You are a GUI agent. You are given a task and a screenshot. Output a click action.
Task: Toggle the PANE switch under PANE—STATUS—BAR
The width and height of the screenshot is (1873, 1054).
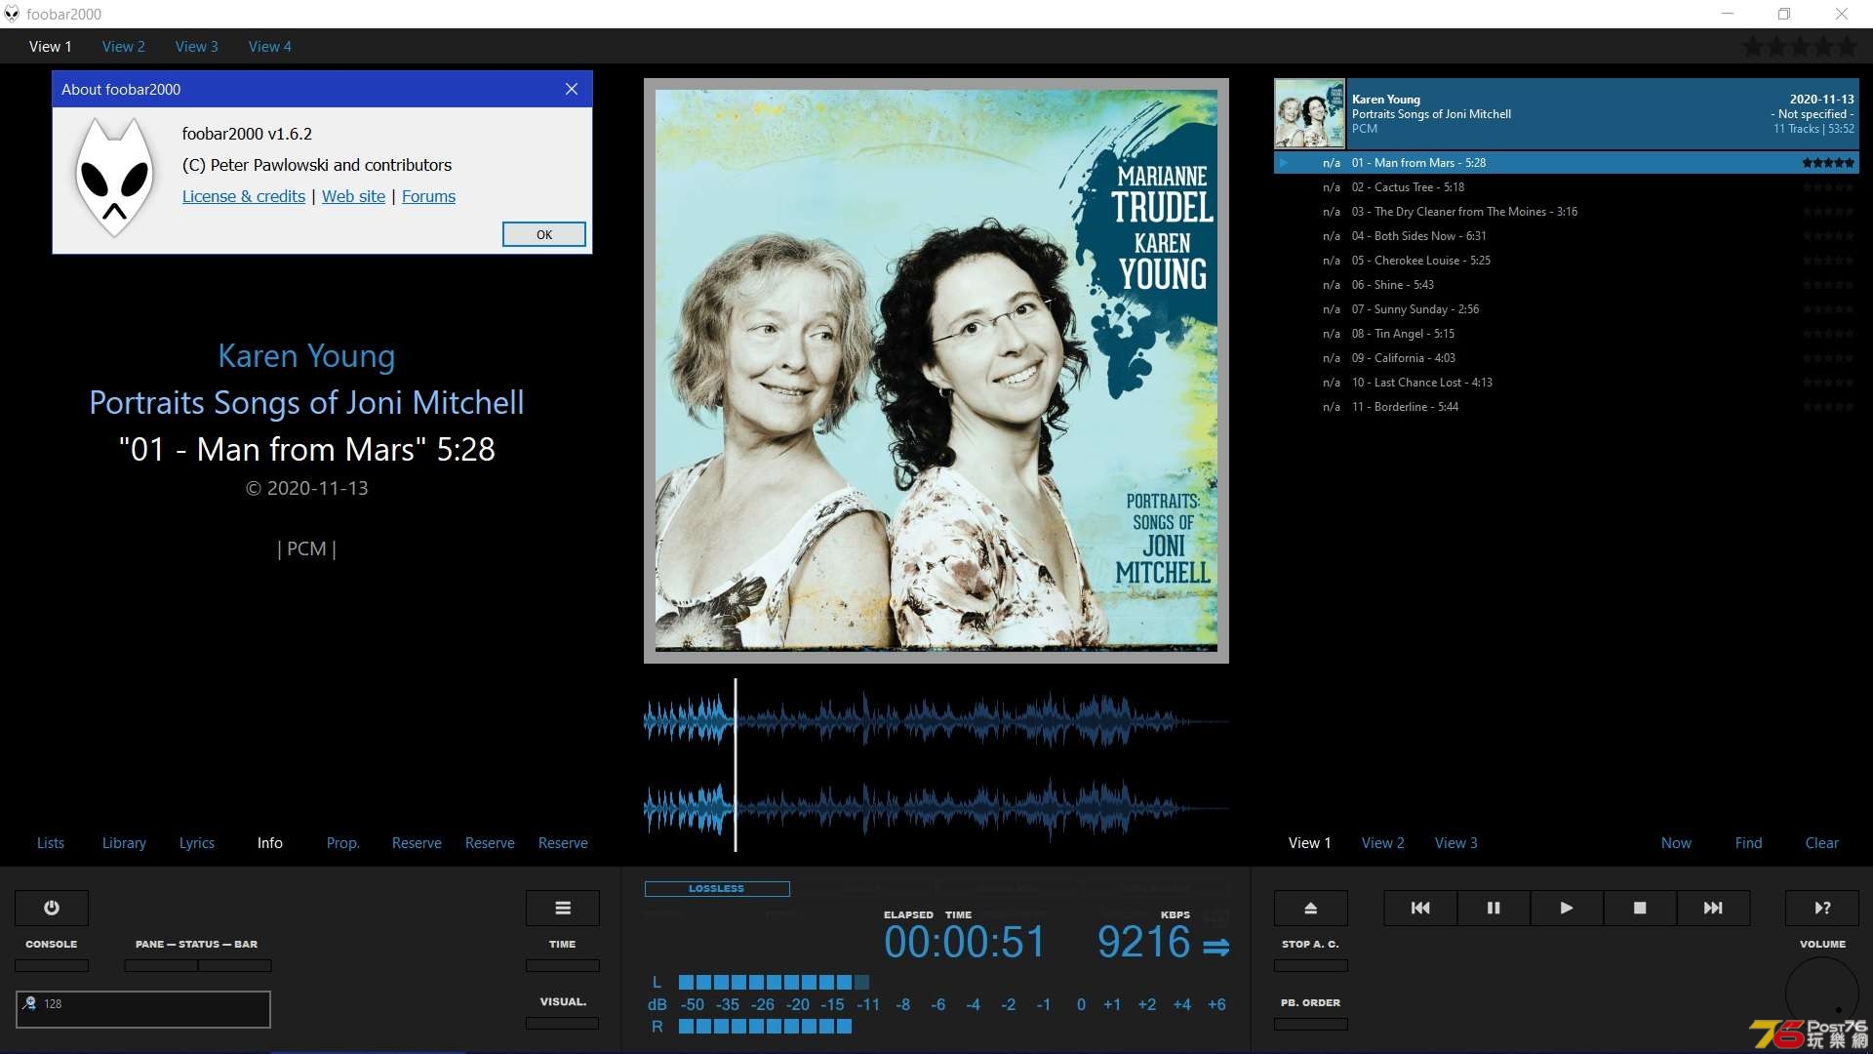[161, 966]
